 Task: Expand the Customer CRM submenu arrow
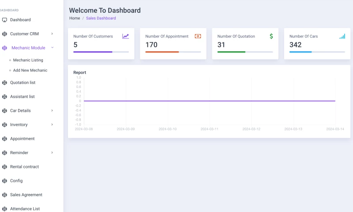[52, 34]
